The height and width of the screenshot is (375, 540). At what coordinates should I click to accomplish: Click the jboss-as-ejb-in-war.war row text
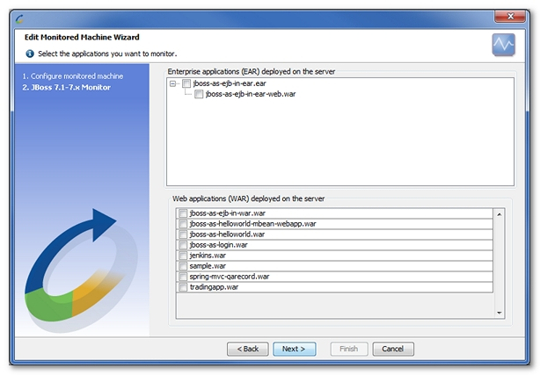coord(227,213)
